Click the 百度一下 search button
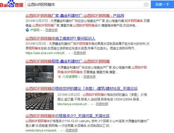174x133 pixels. (x=162, y=5)
